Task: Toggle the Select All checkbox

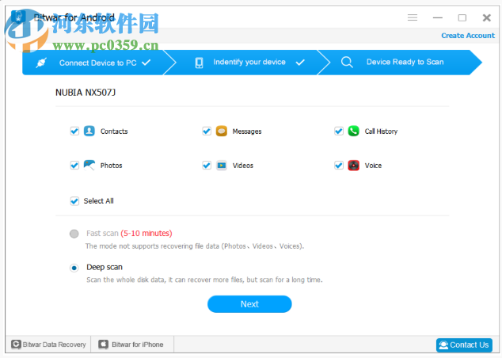Action: click(74, 201)
